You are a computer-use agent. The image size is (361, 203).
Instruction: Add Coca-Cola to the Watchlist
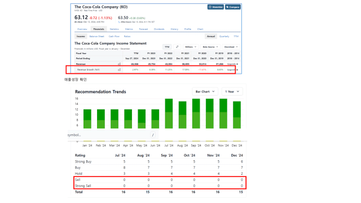pos(215,7)
